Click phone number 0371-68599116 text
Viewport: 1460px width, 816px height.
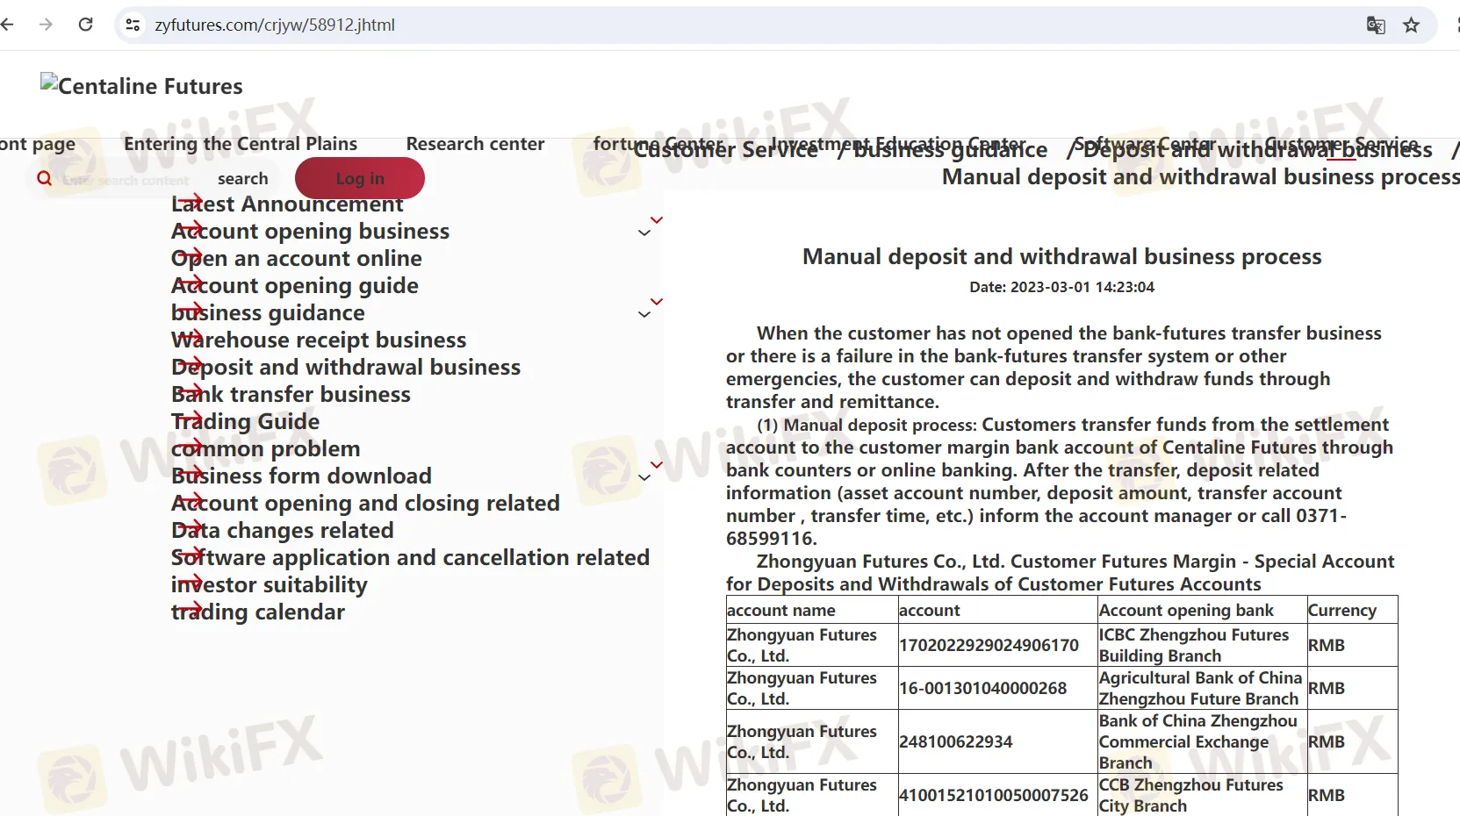click(x=1036, y=526)
